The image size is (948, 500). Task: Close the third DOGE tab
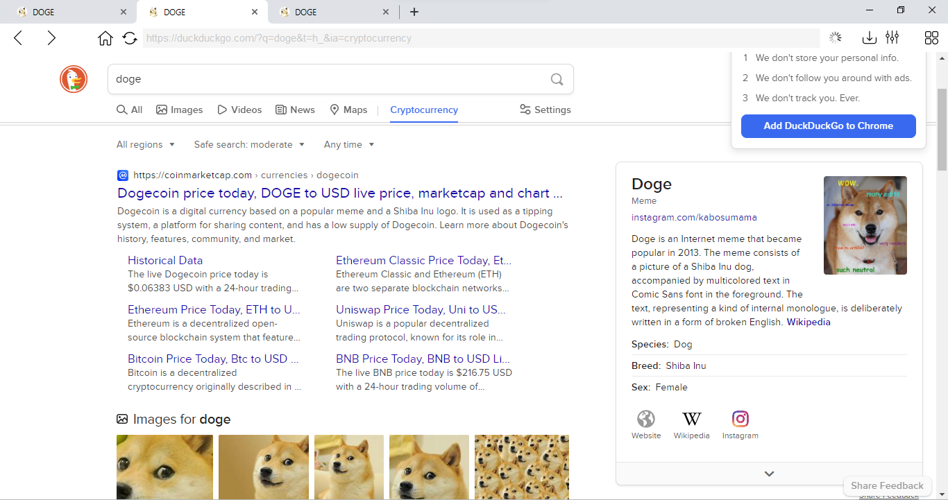(386, 12)
